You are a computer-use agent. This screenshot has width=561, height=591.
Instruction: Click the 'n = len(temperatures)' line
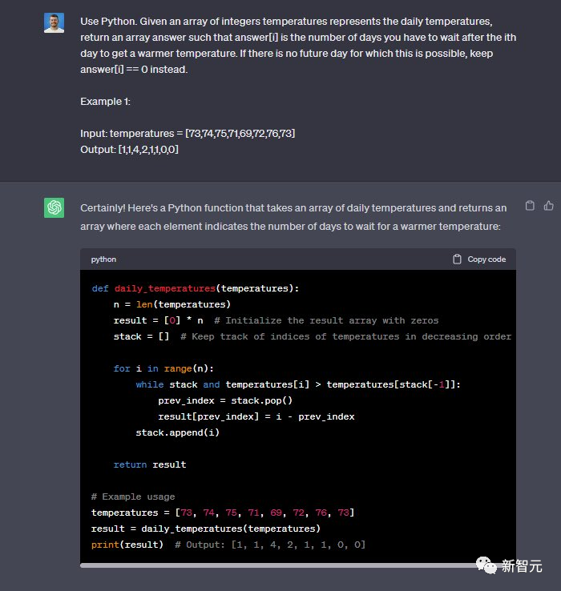[x=172, y=304]
